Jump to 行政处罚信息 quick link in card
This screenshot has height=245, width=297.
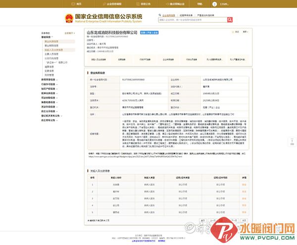click(x=192, y=60)
